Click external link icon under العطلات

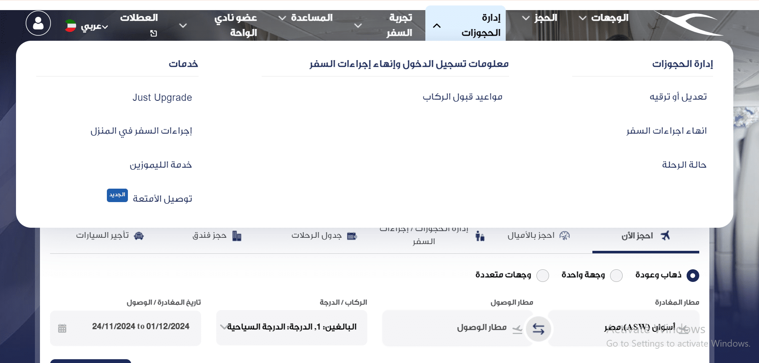154,33
